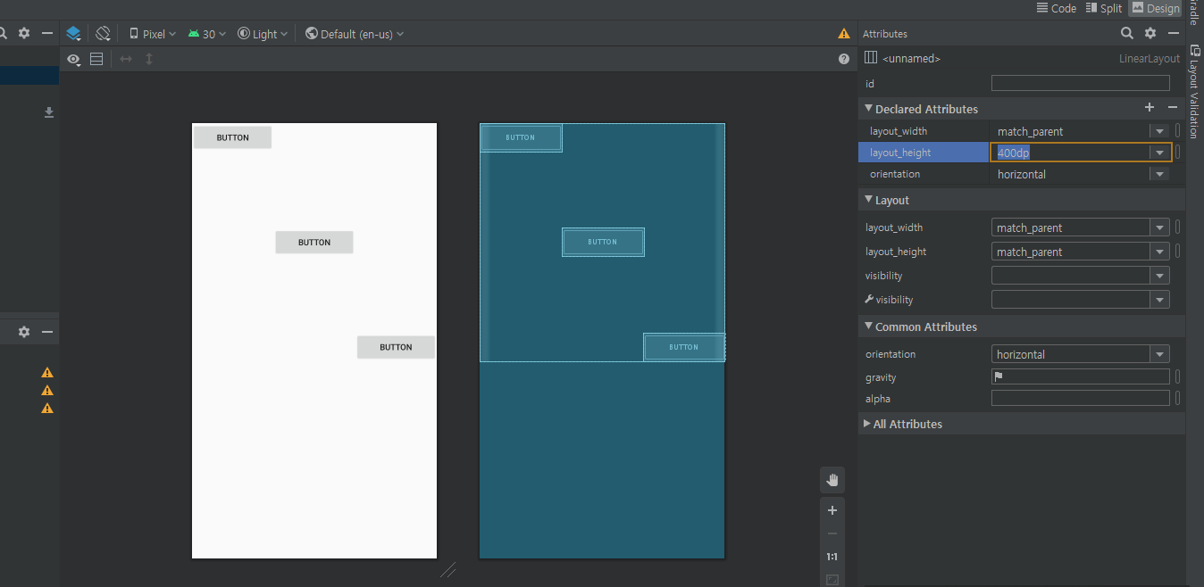Viewport: 1204px width, 587px height.
Task: Click the vertical arrows toolbar icon
Action: [149, 59]
